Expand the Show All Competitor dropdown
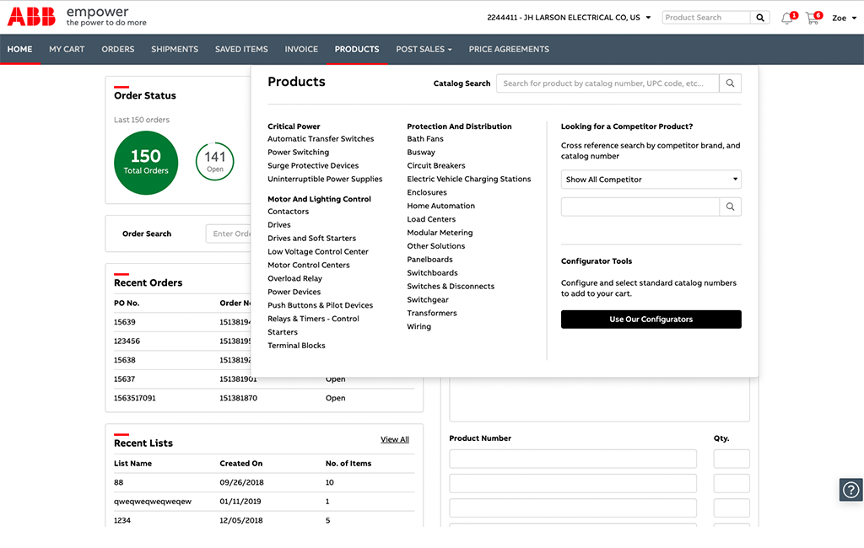Screen dimensions: 864x548 (x=651, y=180)
